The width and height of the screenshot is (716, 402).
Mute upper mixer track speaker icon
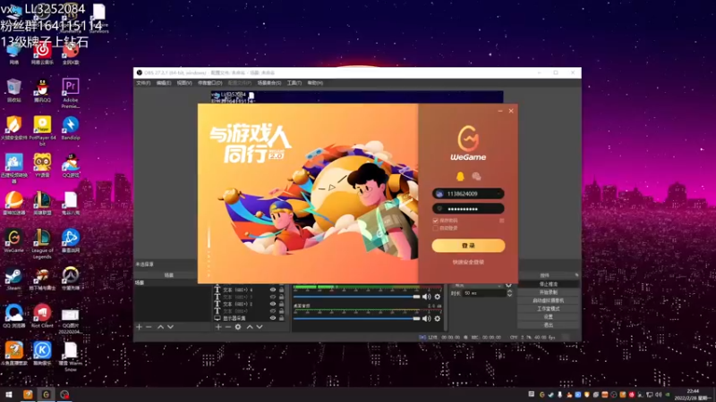coord(427,297)
